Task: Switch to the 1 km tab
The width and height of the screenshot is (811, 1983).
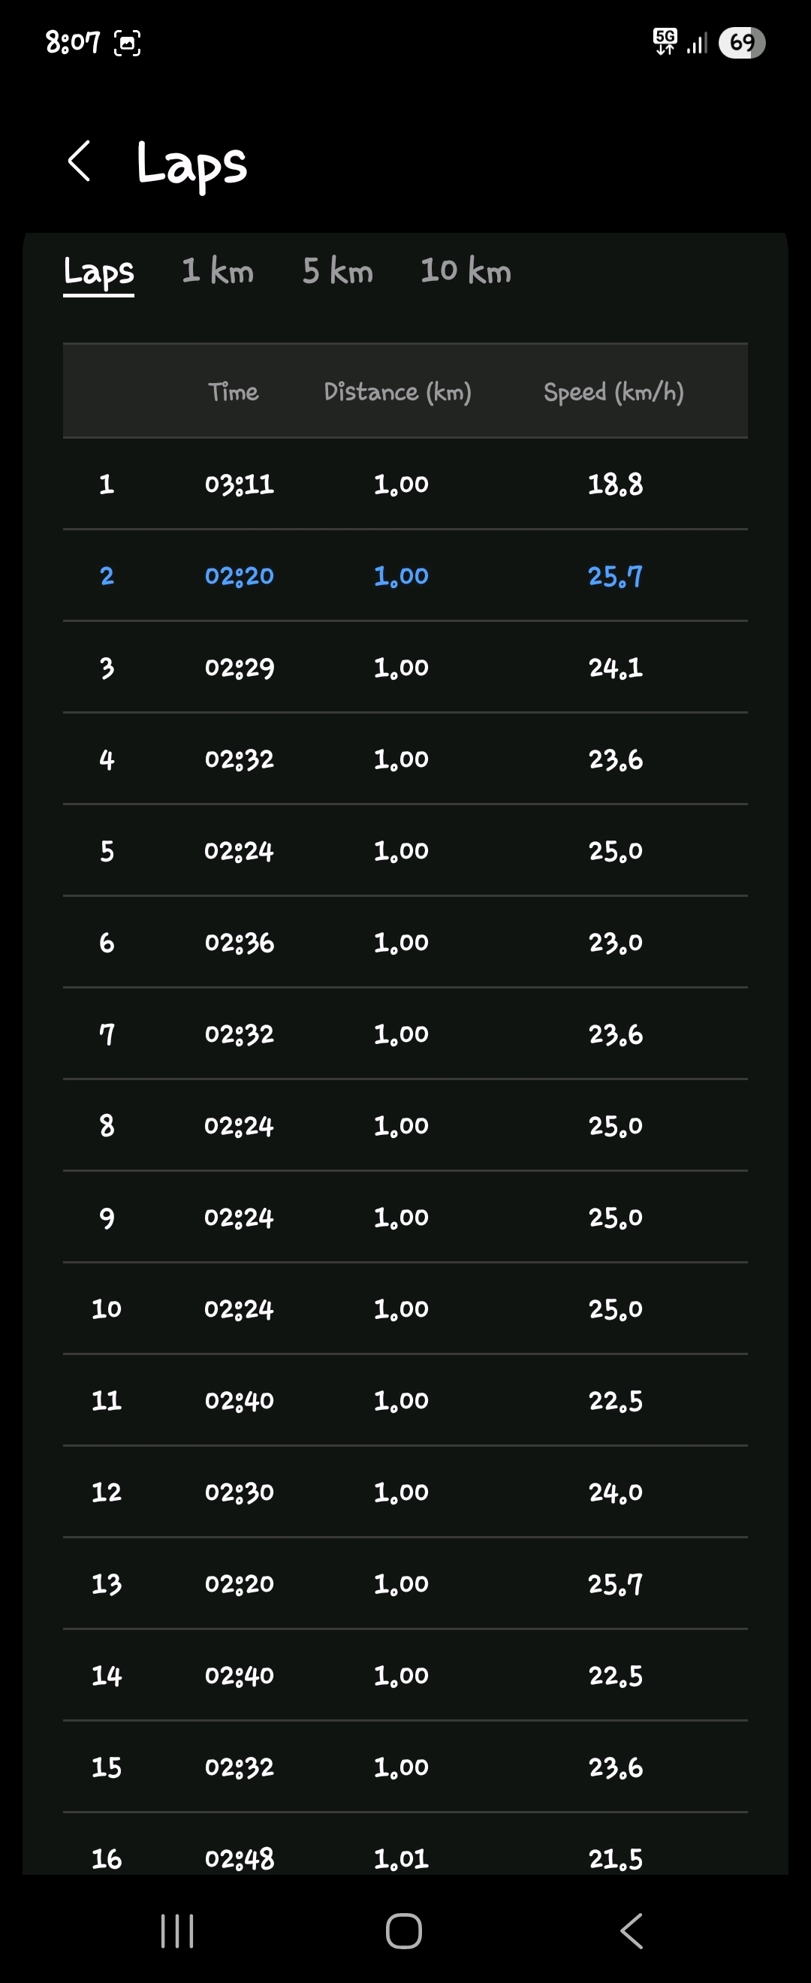Action: click(x=218, y=271)
